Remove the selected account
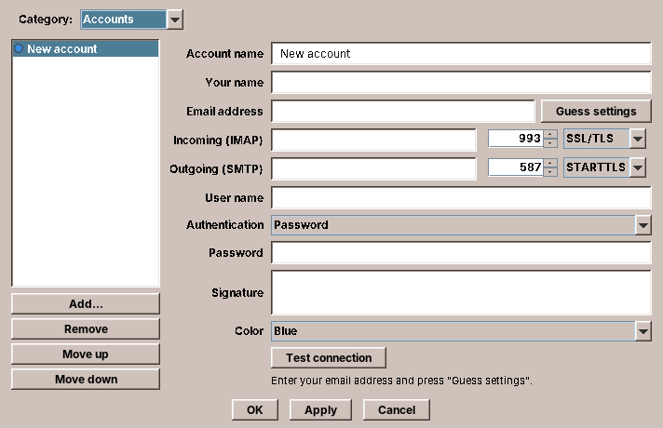Image resolution: width=663 pixels, height=428 pixels. (86, 328)
